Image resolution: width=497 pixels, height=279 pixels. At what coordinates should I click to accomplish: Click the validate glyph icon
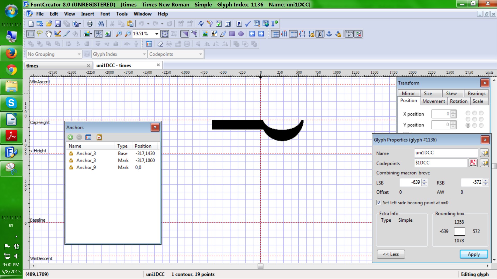[248, 23]
